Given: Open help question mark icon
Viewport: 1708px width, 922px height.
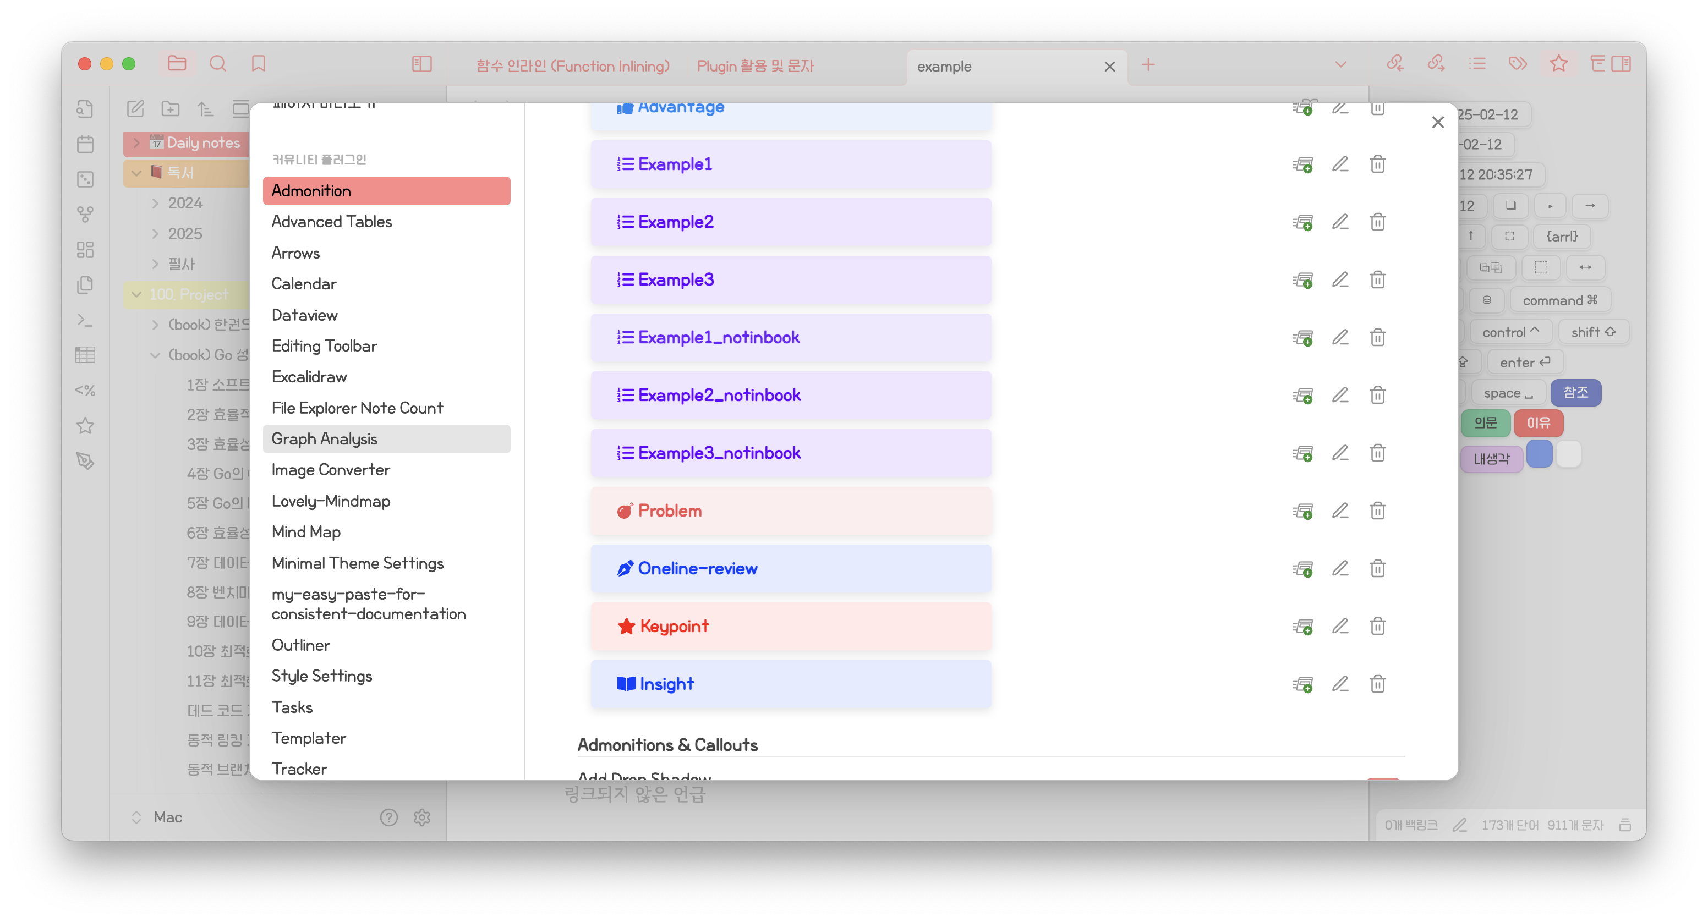Looking at the screenshot, I should click(388, 817).
